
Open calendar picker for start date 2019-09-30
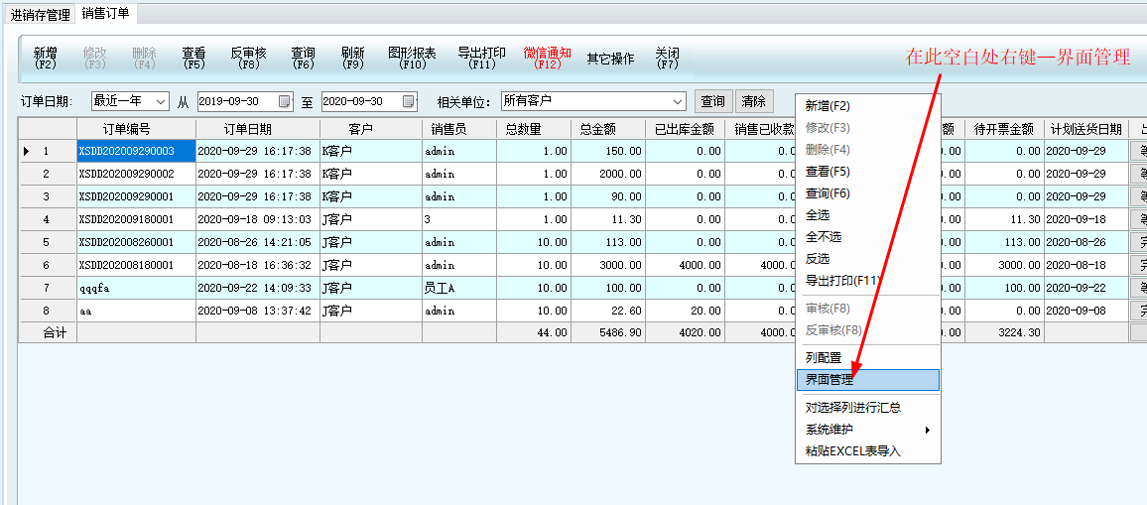(285, 101)
